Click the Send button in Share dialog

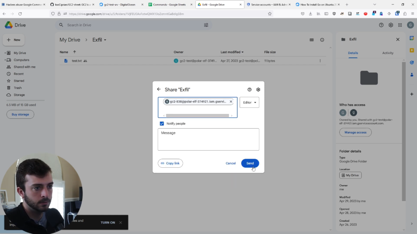[250, 163]
